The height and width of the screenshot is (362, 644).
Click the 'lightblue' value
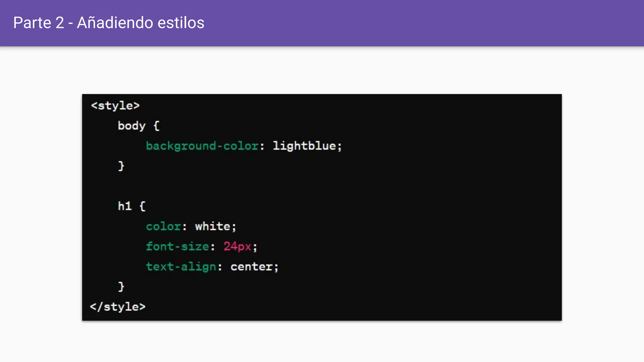click(x=304, y=146)
